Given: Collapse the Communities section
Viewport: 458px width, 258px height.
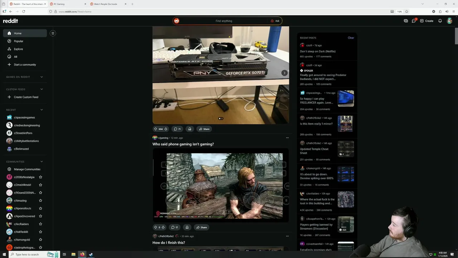Looking at the screenshot, I should coord(42,162).
